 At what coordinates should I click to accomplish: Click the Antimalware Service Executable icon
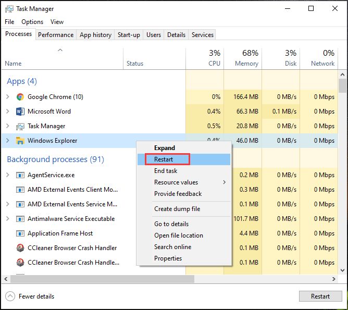[x=20, y=219]
